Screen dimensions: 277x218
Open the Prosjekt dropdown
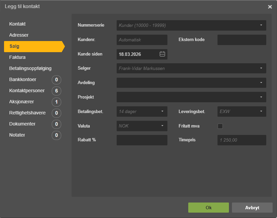tap(191, 97)
